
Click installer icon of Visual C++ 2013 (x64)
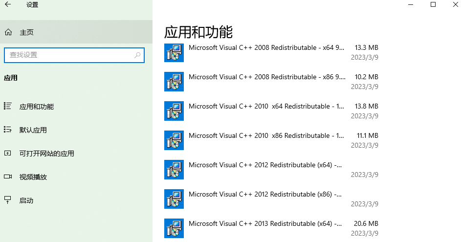(x=174, y=228)
